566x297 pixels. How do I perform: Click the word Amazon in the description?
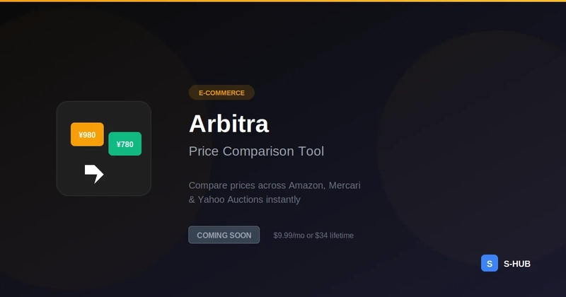(x=301, y=185)
